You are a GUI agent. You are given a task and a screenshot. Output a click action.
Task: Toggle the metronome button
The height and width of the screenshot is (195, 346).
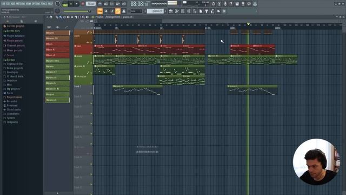[100, 4]
